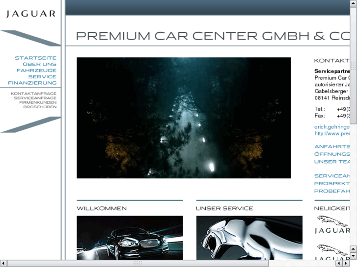
Task: Open the Anfahrts link in Kontakt
Action: [x=332, y=146]
